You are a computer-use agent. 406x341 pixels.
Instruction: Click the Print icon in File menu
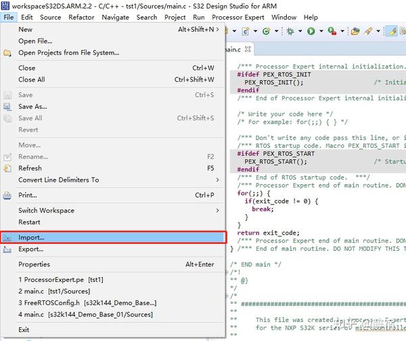point(7,195)
